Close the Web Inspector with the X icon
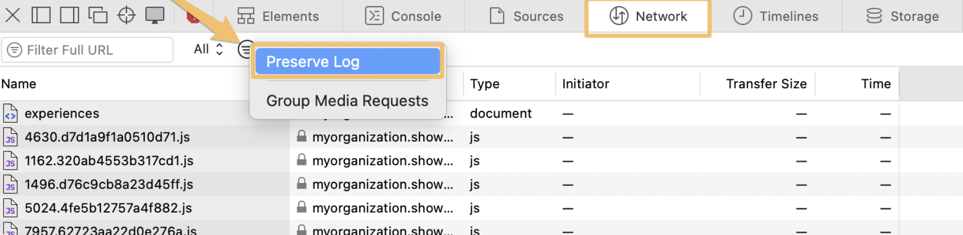This screenshot has height=235, width=963. [13, 15]
